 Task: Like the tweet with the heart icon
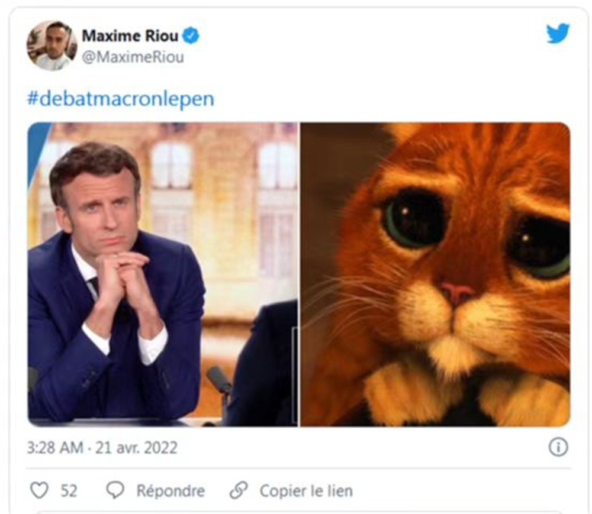click(39, 490)
